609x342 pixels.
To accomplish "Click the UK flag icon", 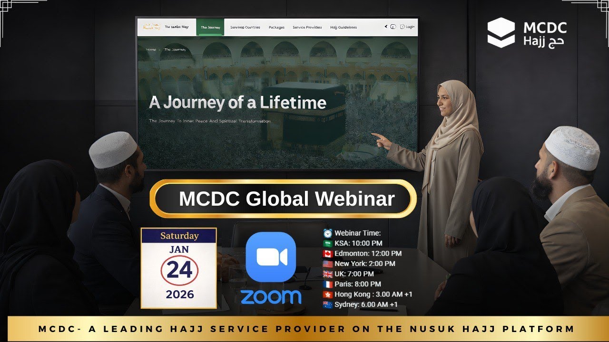I will click(x=328, y=274).
